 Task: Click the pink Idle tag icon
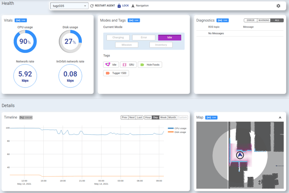[x=107, y=64]
